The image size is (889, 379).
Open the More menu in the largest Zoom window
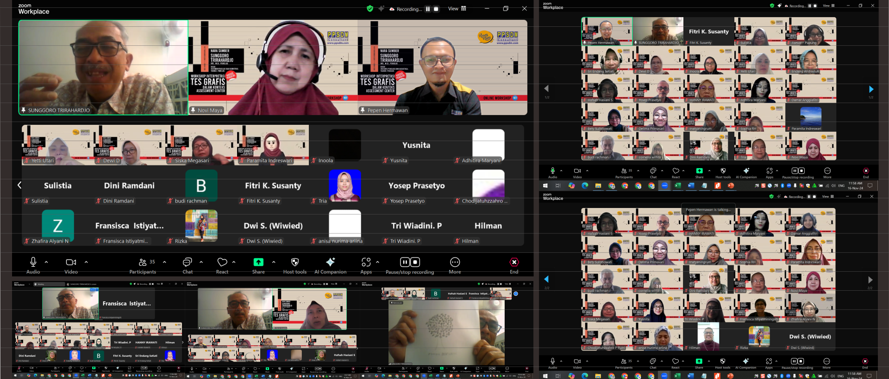pos(455,263)
